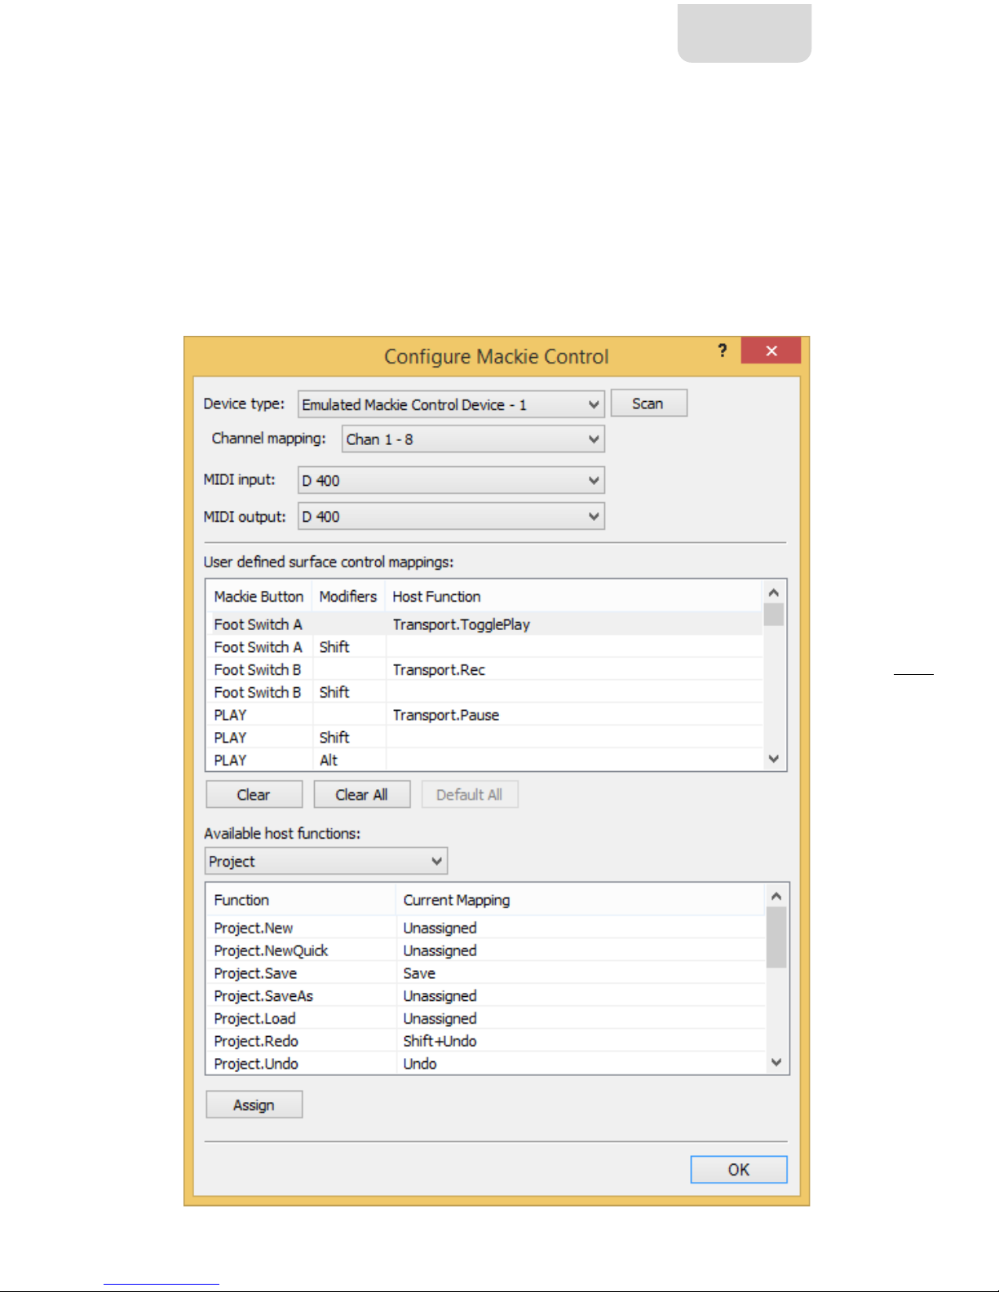Click the Scan button
The image size is (999, 1292).
coord(648,403)
